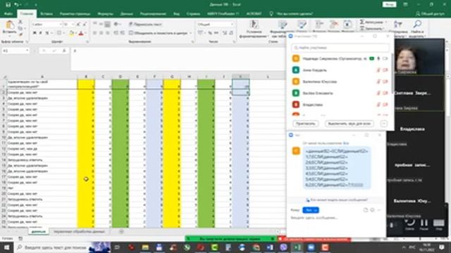Open the Windows notification center
The width and height of the screenshot is (451, 253).
(x=443, y=247)
